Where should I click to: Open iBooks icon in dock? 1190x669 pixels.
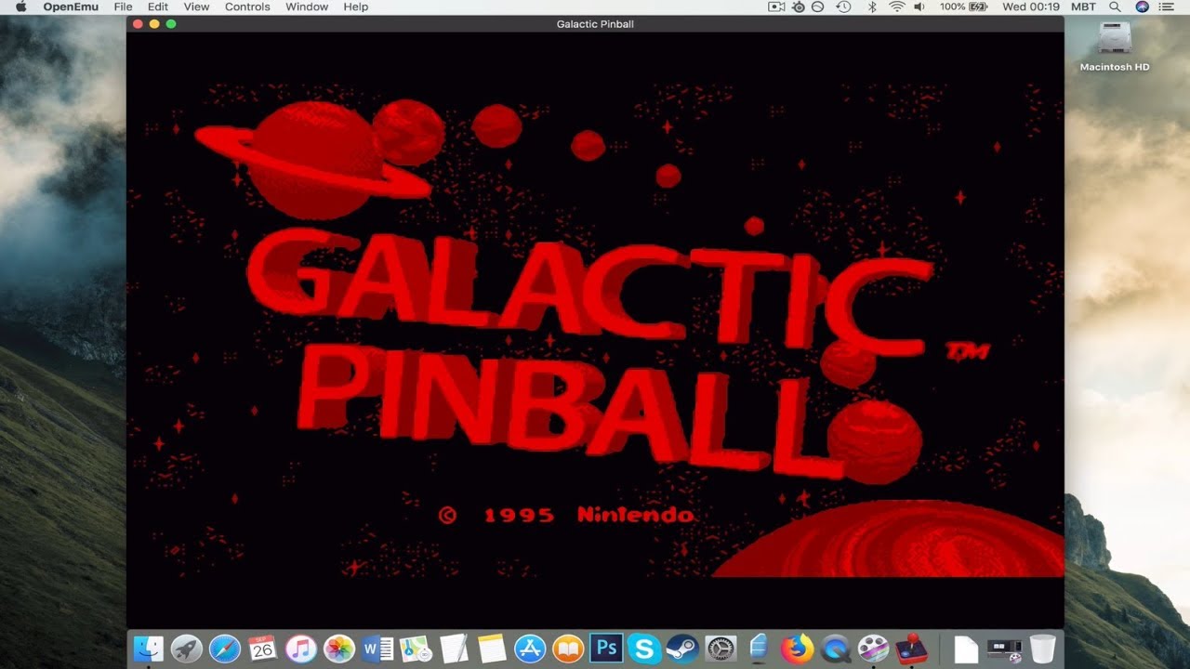coord(568,649)
